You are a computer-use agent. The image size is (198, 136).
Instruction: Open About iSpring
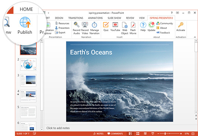click(x=162, y=28)
